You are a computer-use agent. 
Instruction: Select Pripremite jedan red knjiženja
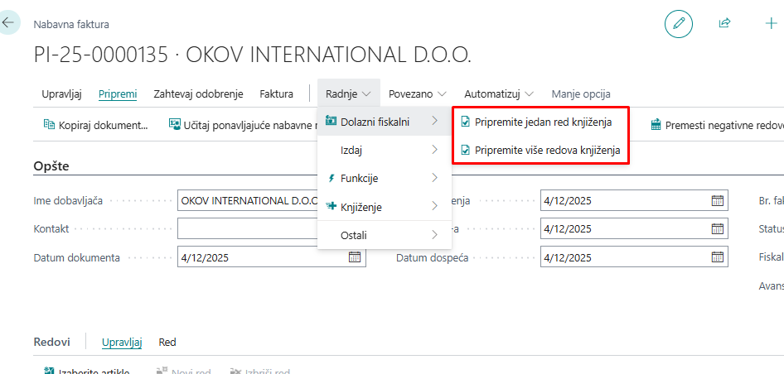[542, 122]
